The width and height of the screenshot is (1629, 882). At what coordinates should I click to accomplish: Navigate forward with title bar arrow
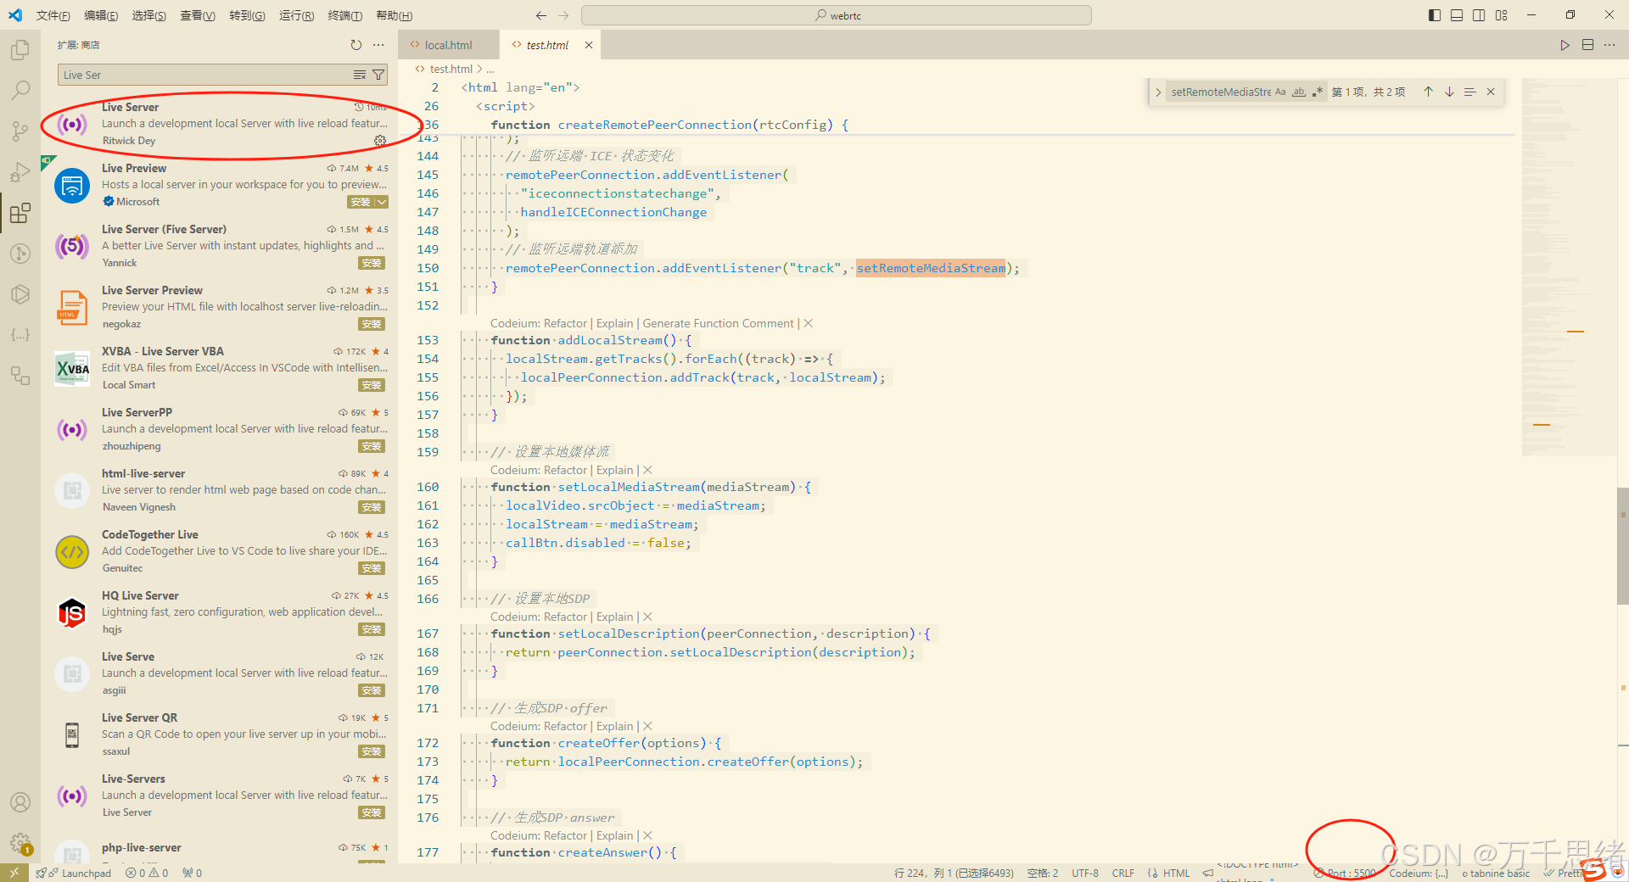563,15
